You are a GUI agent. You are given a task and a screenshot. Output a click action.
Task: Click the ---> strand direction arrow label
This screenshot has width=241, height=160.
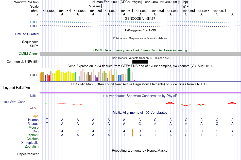[36, 15]
